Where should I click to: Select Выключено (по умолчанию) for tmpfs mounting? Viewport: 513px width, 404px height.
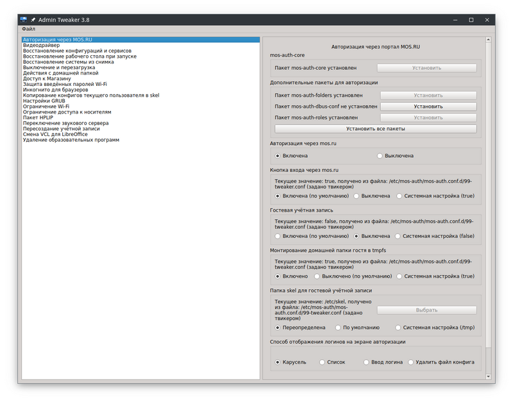(x=347, y=276)
